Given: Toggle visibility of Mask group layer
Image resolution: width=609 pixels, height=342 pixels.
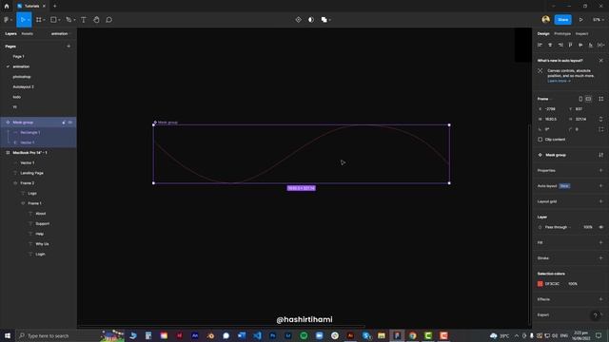Looking at the screenshot, I should point(70,123).
